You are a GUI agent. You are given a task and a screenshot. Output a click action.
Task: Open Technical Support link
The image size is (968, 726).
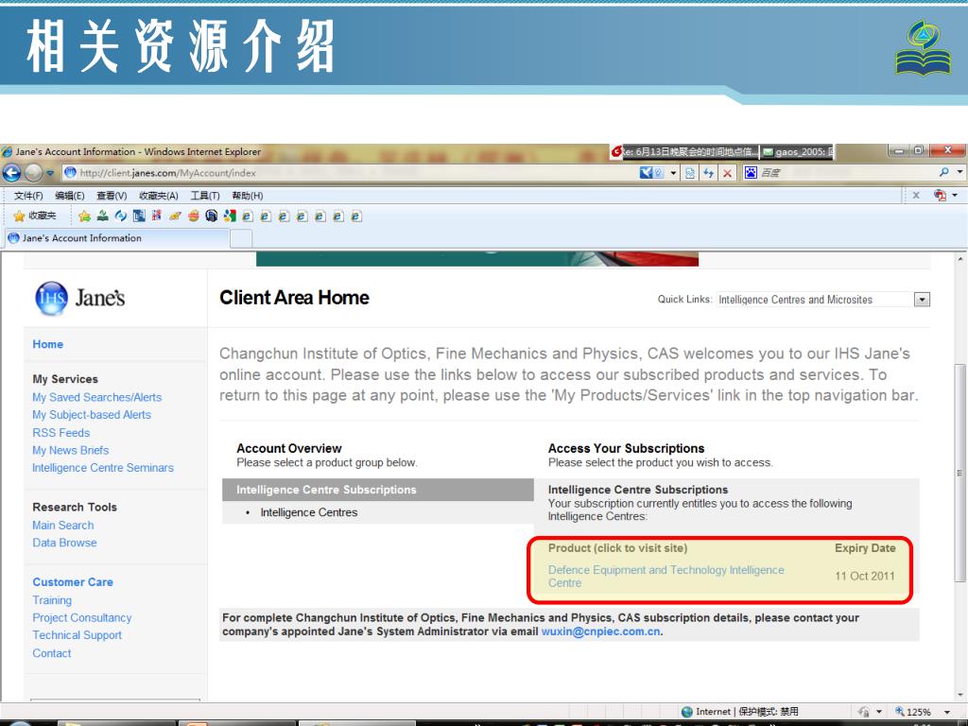78,634
